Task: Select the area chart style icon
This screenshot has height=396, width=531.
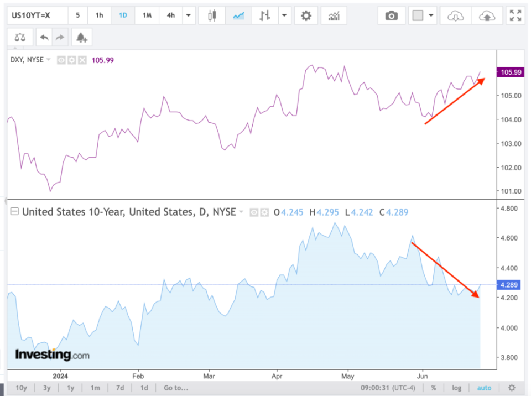Action: click(238, 15)
